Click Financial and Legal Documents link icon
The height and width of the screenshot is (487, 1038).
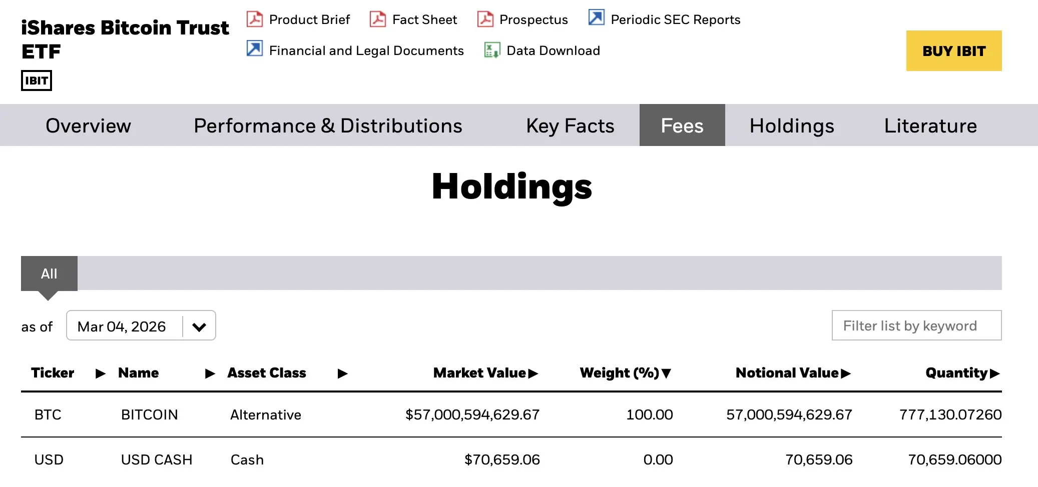pos(255,49)
